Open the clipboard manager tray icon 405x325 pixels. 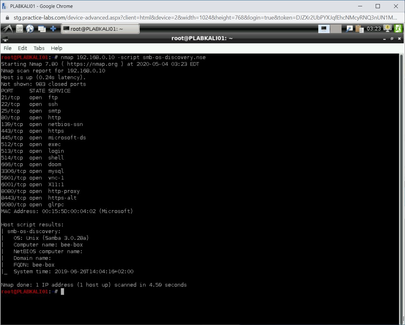359,29
